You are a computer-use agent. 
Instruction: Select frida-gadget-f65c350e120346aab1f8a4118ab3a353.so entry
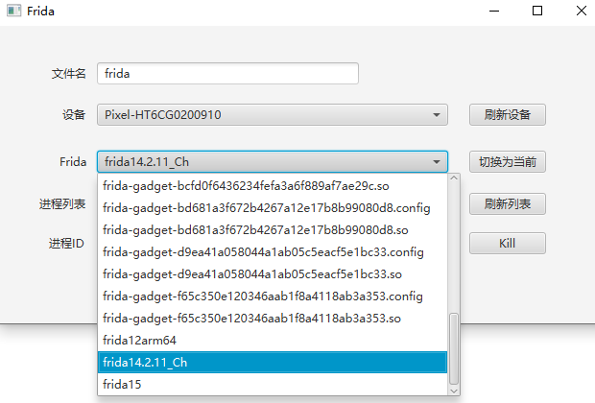tap(273, 318)
